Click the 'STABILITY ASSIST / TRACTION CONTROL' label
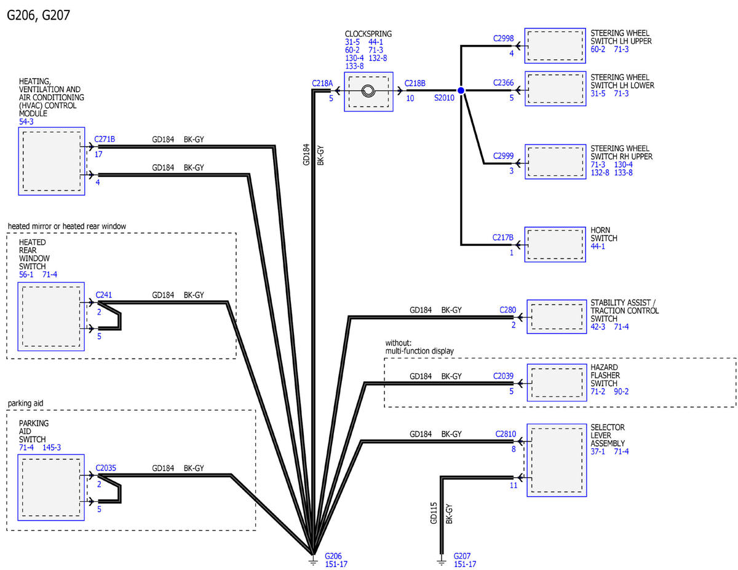738x570 pixels. [624, 307]
